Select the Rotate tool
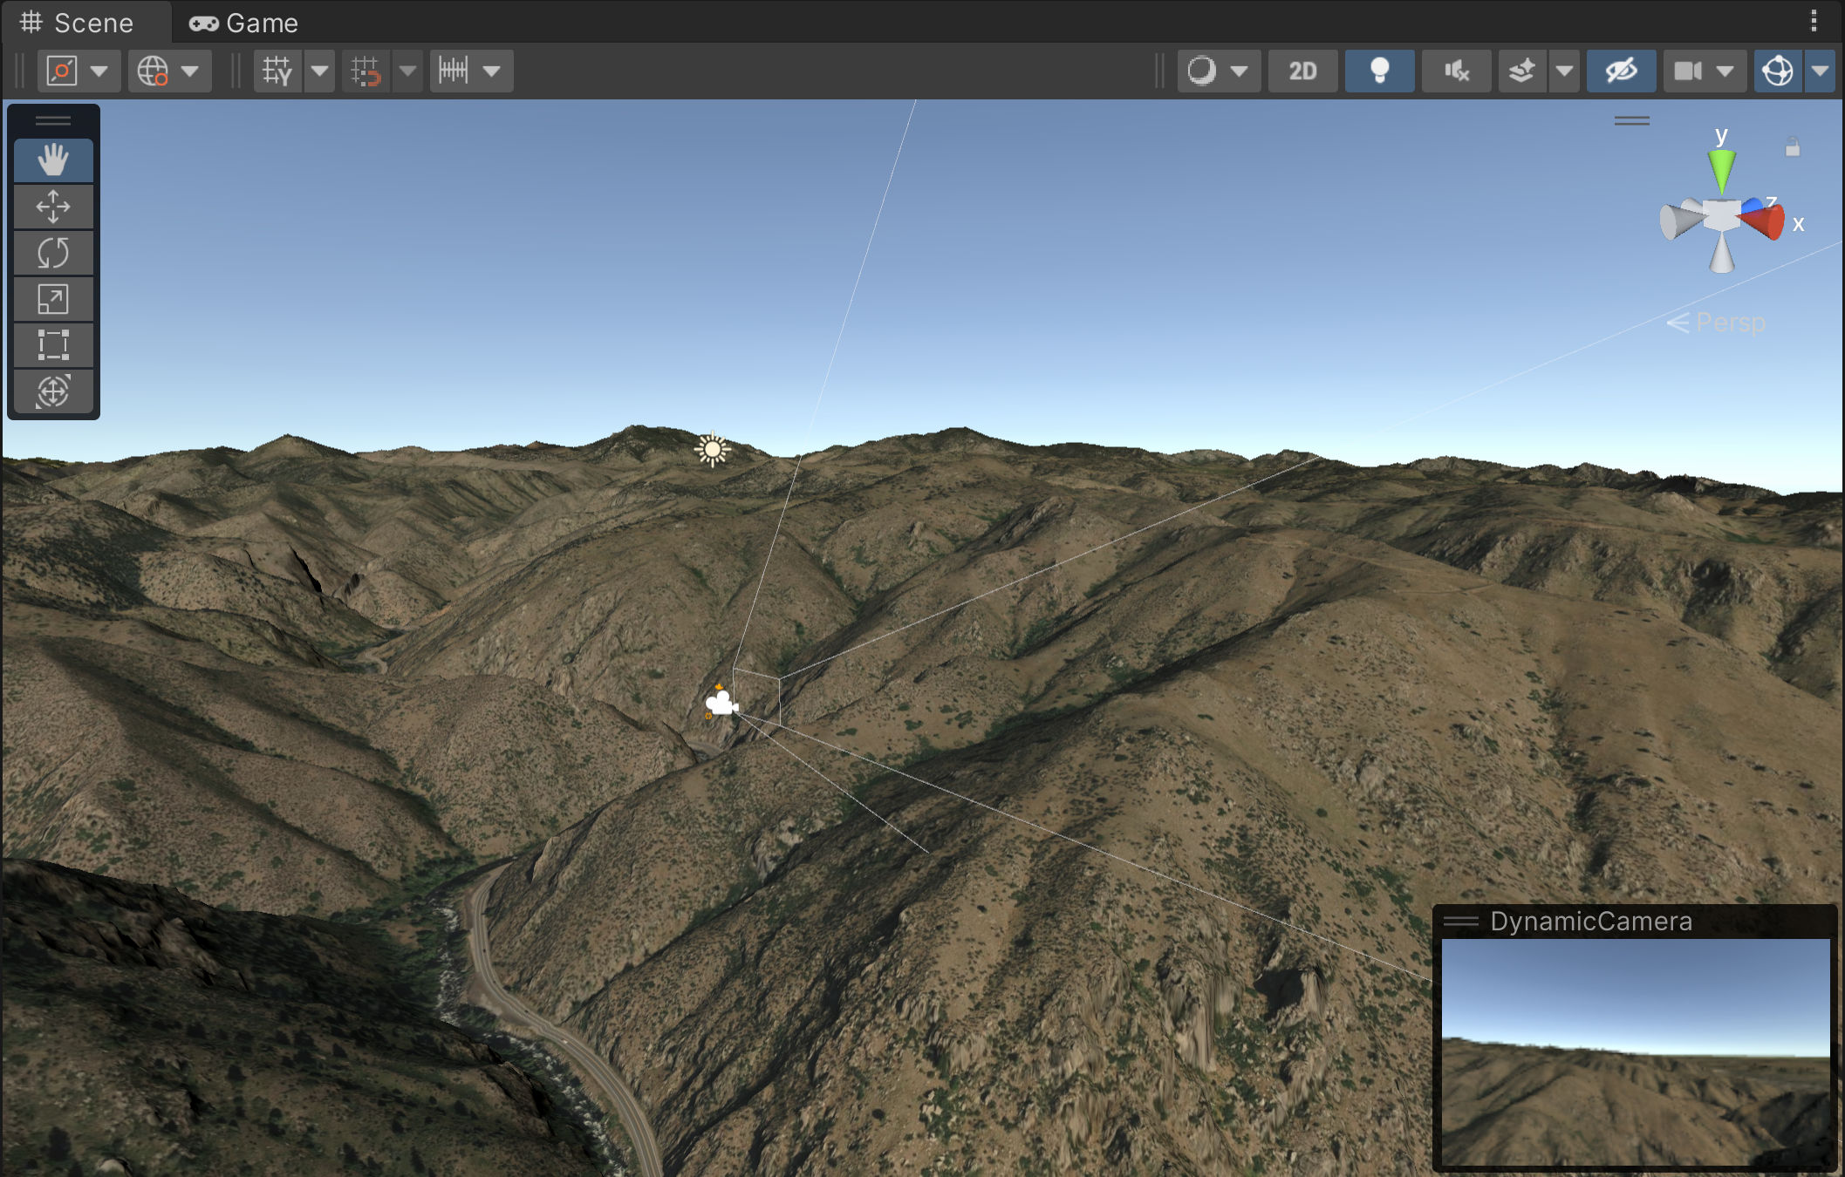Viewport: 1845px width, 1177px height. point(53,253)
